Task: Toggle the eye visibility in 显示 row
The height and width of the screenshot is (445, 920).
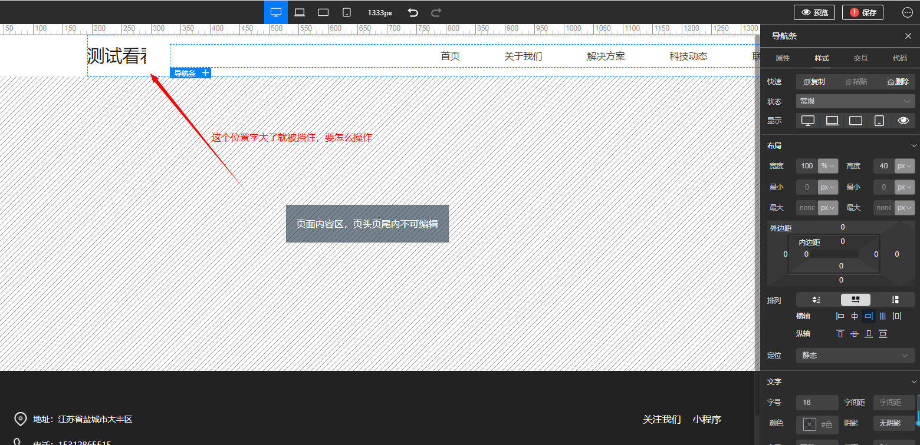Action: (x=903, y=121)
